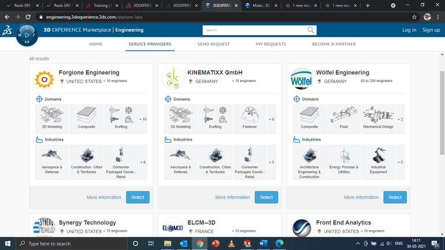Screen dimensions: 445x250
Task: Pick Aerospace & Defense industry in KINEMATIXX card
Action: coord(180,162)
